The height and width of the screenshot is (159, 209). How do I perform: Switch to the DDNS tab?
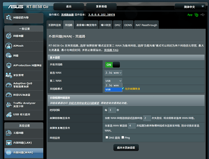128,25
